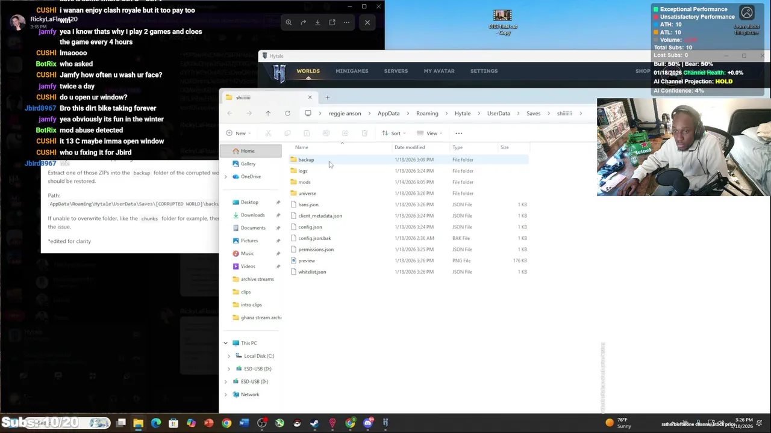Open Microsoft Store from the taskbar
The width and height of the screenshot is (771, 433).
[173, 423]
